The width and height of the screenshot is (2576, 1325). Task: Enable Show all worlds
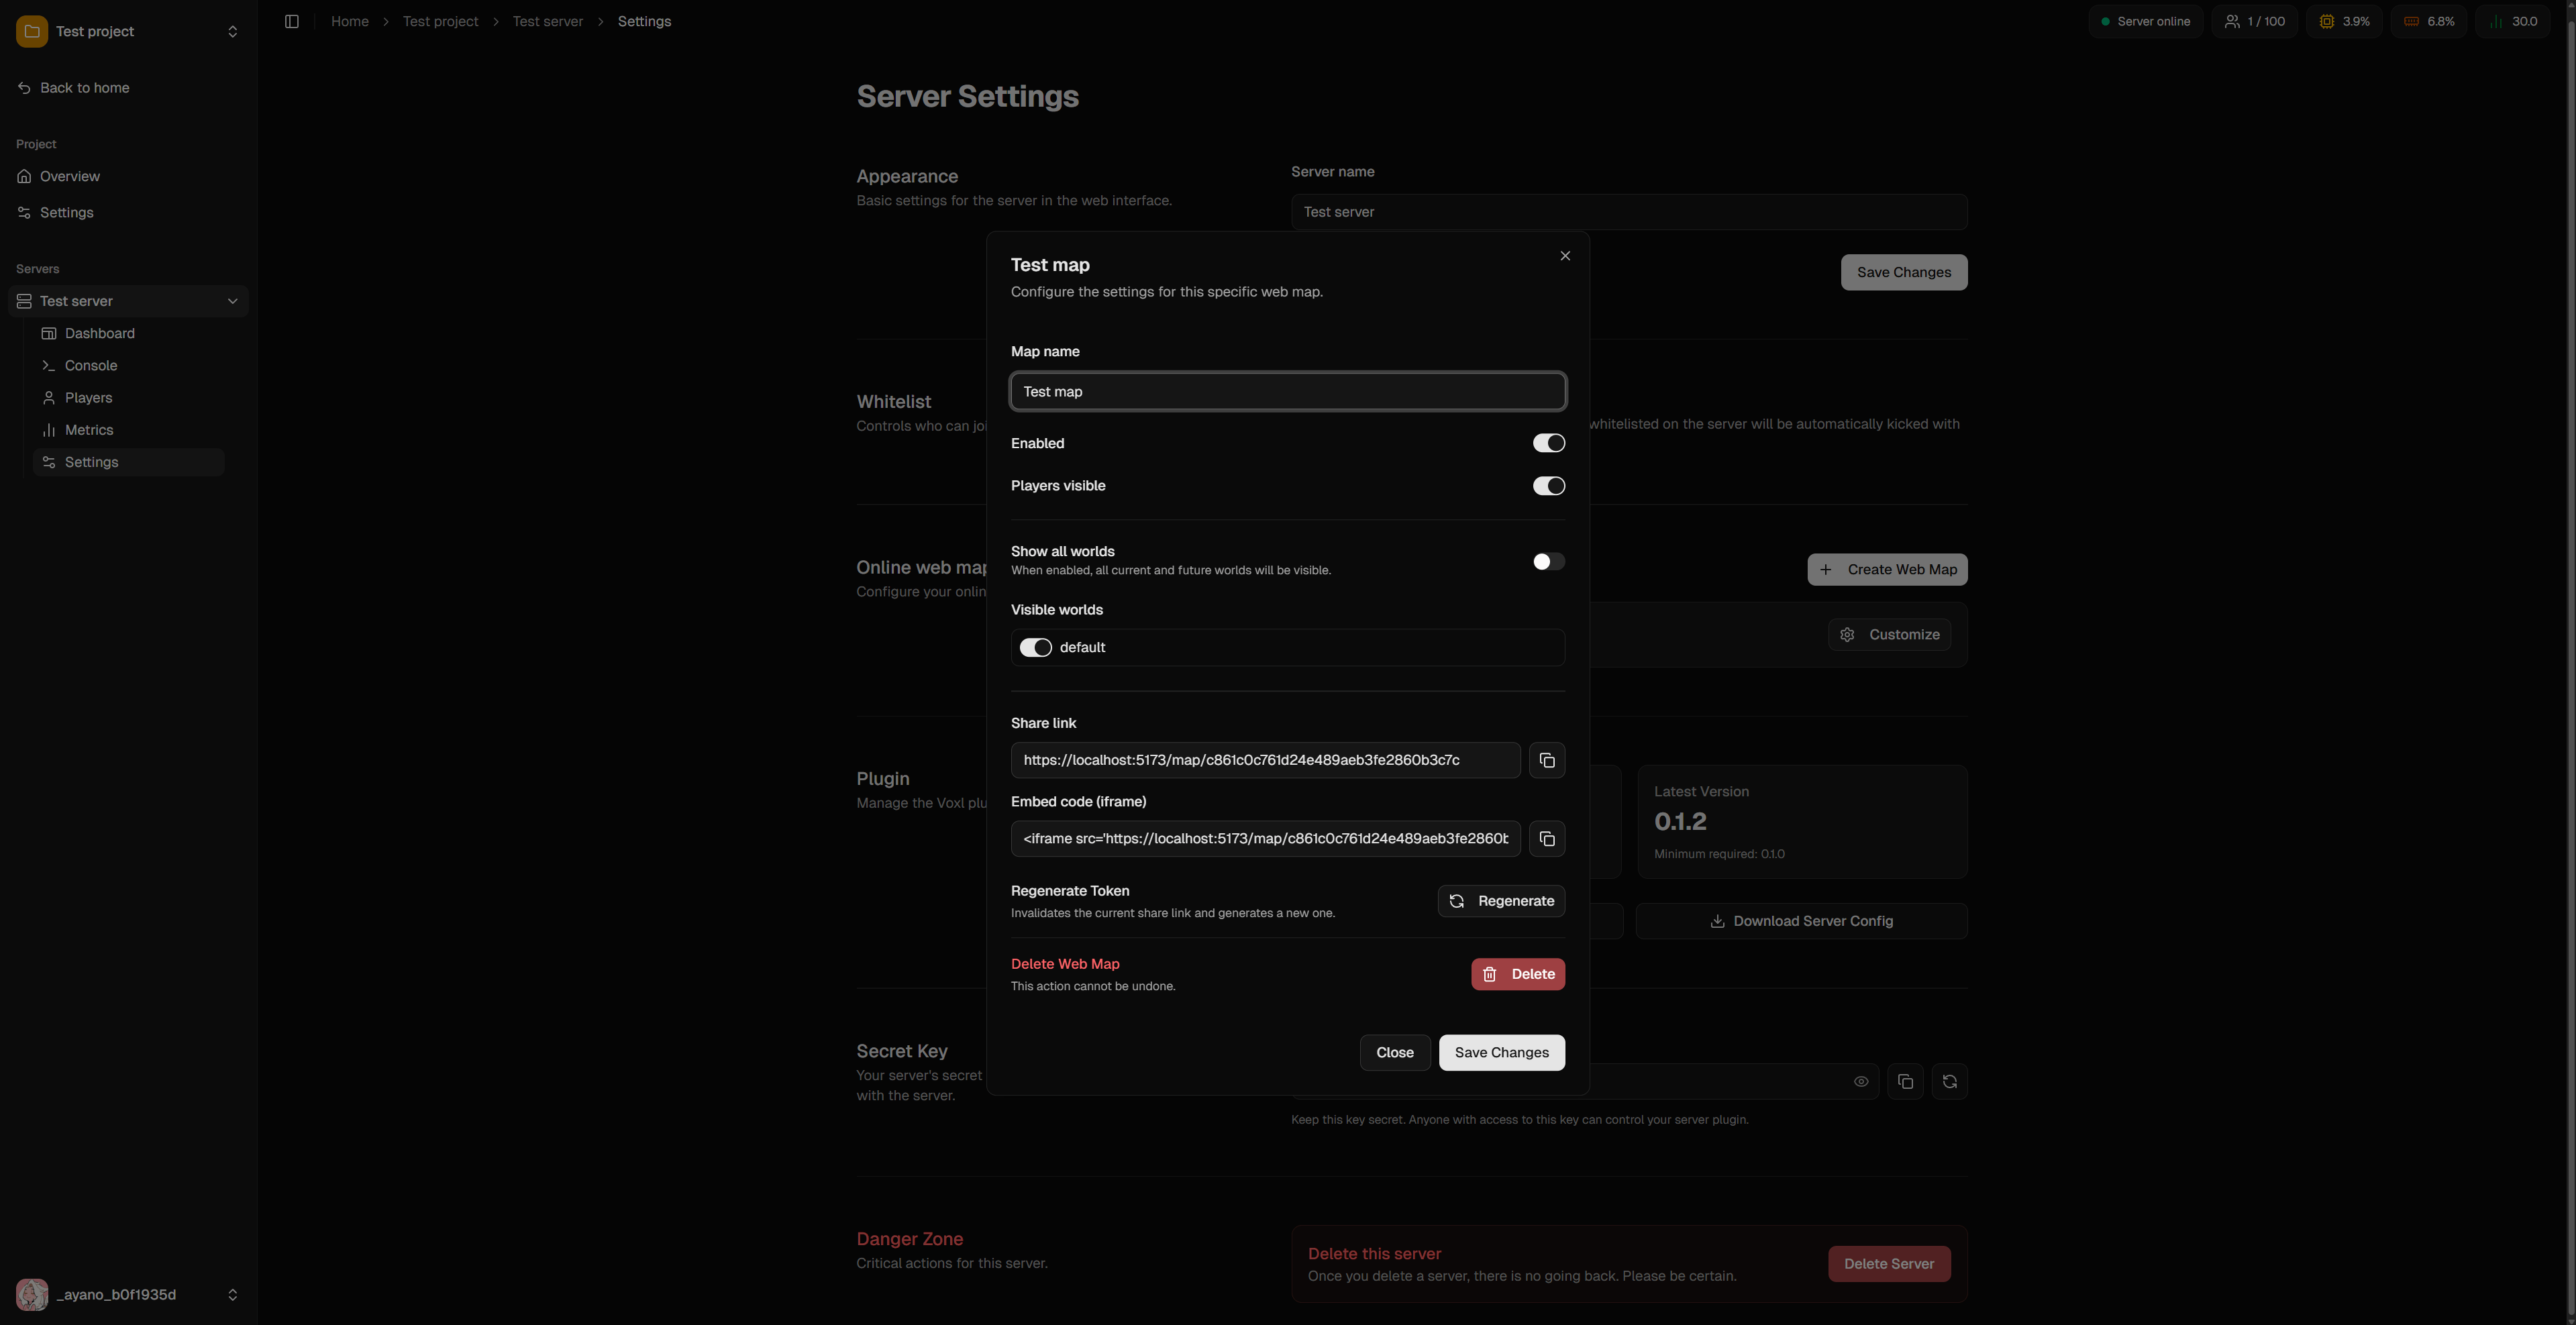[x=1549, y=561]
